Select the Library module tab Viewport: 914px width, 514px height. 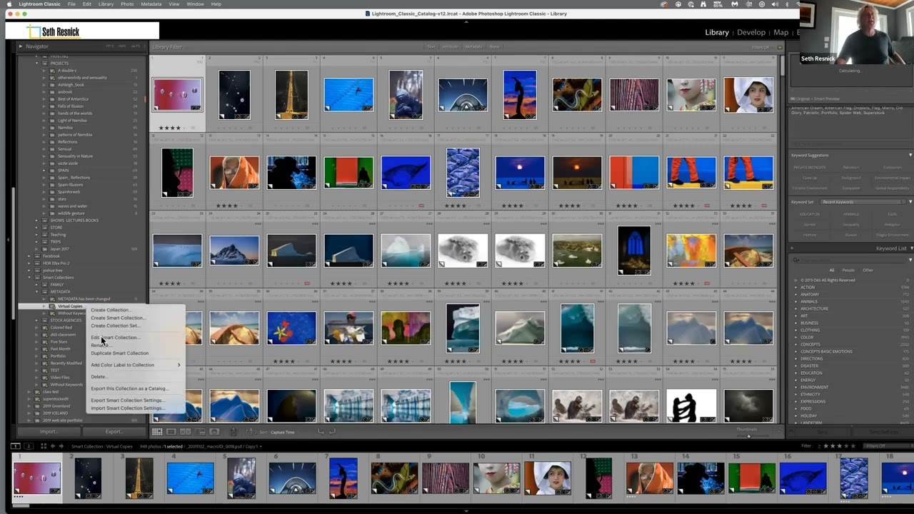(717, 32)
